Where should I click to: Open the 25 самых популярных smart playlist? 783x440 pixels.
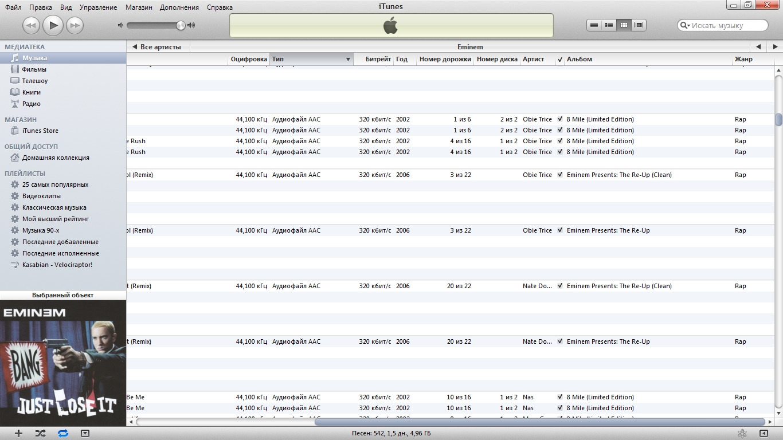tap(63, 184)
